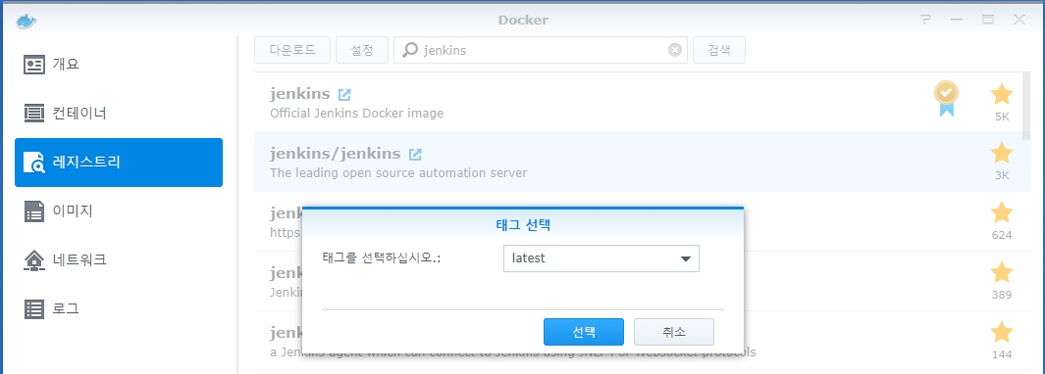Image resolution: width=1045 pixels, height=374 pixels.
Task: Clear the jenkins search field with X icon
Action: pyautogui.click(x=675, y=51)
